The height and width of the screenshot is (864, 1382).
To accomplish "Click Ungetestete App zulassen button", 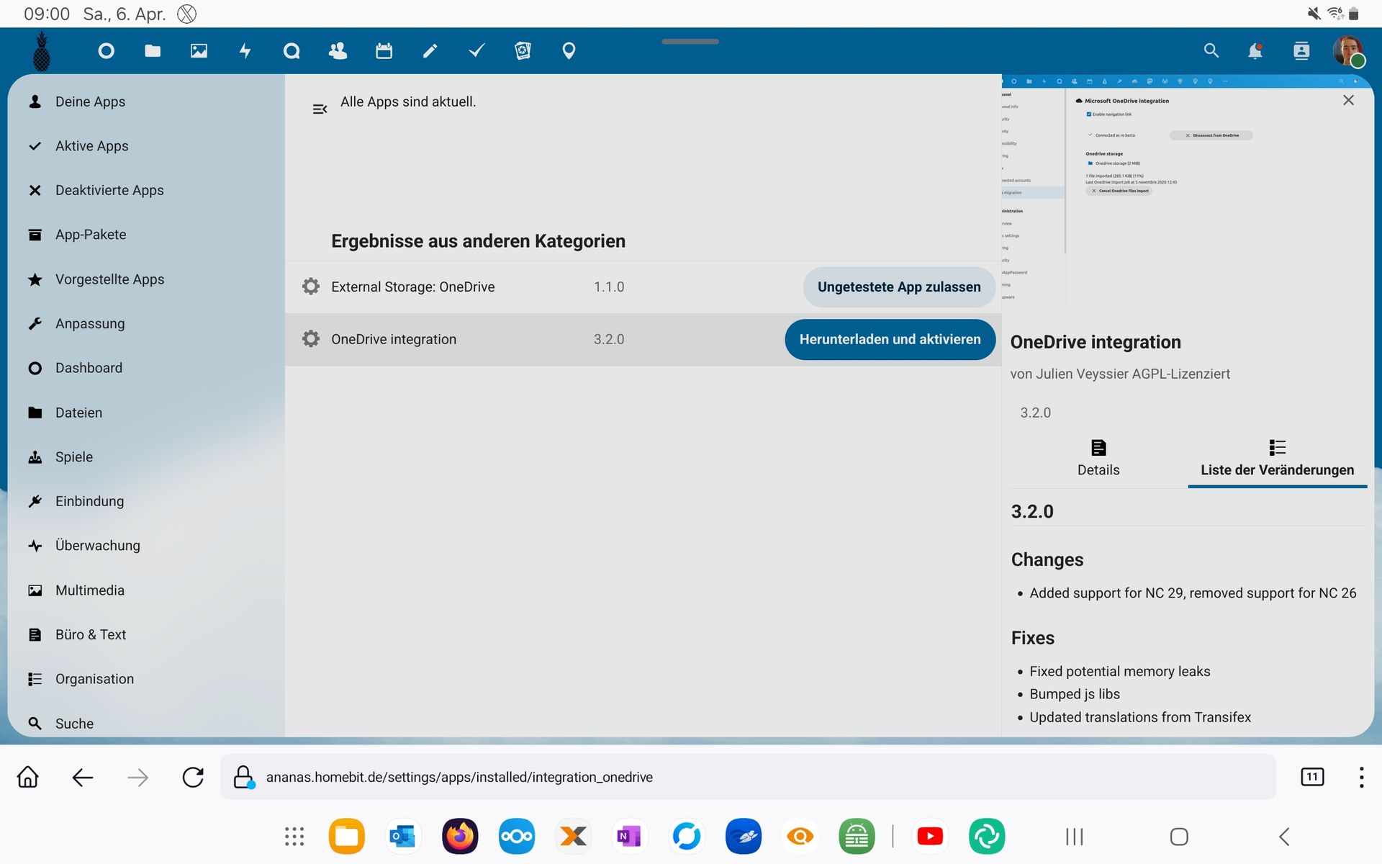I will (x=899, y=287).
